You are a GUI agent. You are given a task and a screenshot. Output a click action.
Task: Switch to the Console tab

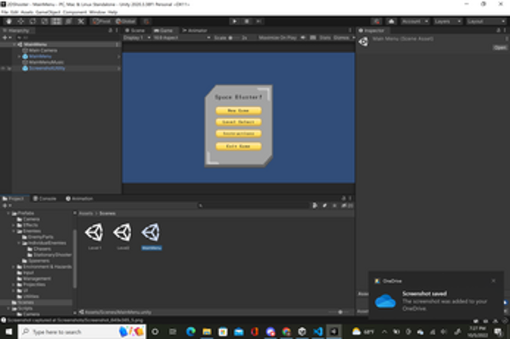point(45,199)
